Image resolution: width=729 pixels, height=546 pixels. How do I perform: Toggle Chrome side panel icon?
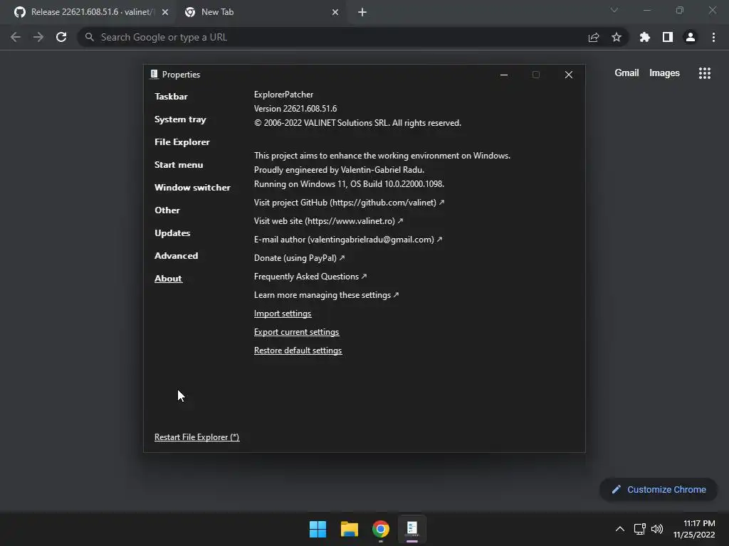(668, 37)
